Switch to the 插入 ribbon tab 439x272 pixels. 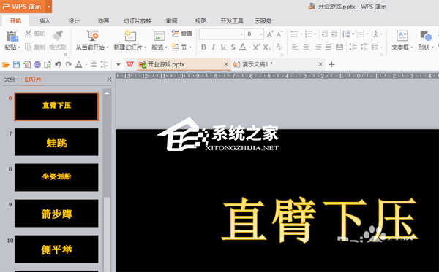coord(45,21)
